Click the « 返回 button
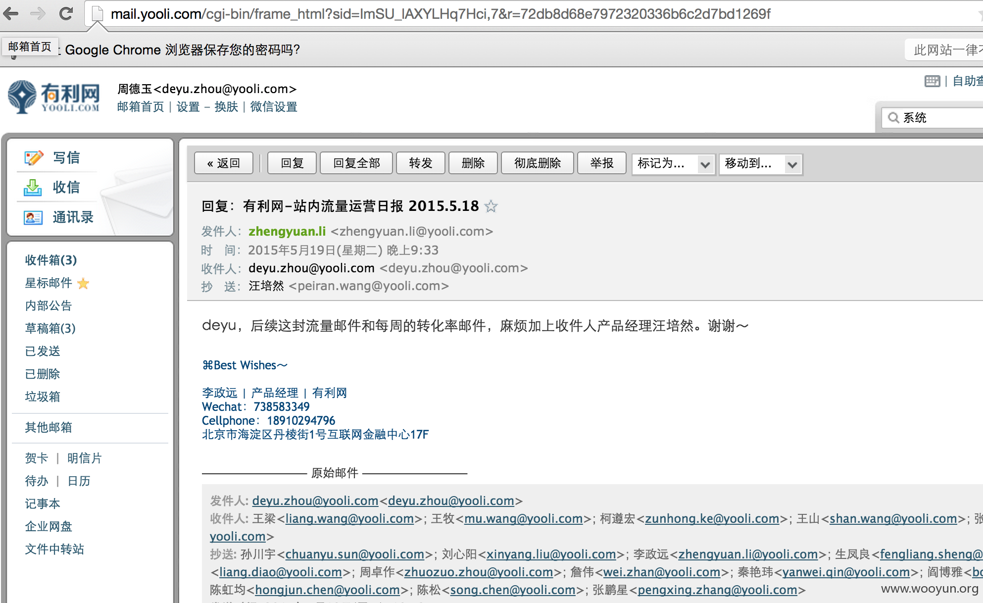Screen dimensions: 983x603 click(224, 163)
